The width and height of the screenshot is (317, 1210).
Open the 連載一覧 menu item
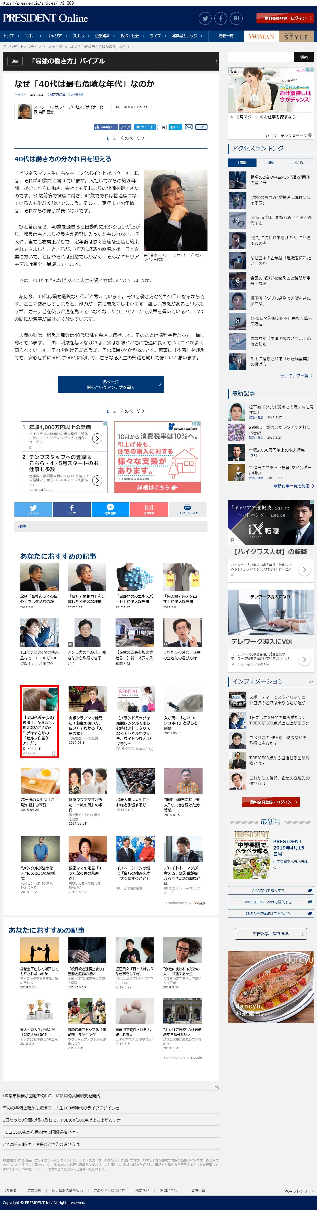click(226, 36)
